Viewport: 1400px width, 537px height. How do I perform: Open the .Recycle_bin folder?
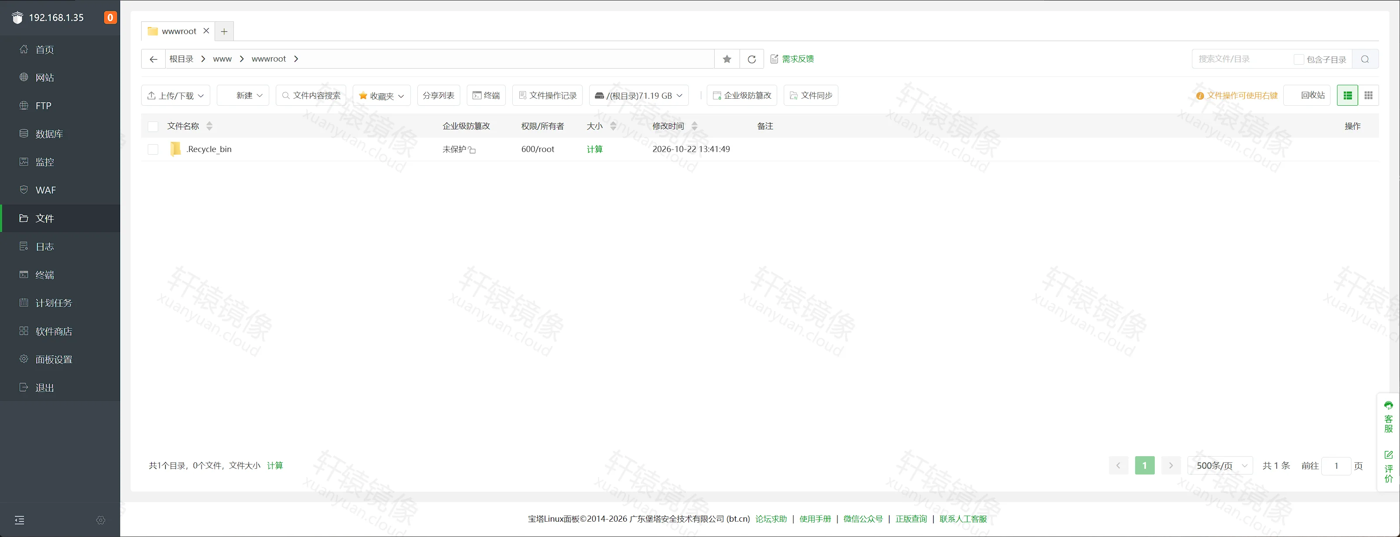(x=209, y=149)
